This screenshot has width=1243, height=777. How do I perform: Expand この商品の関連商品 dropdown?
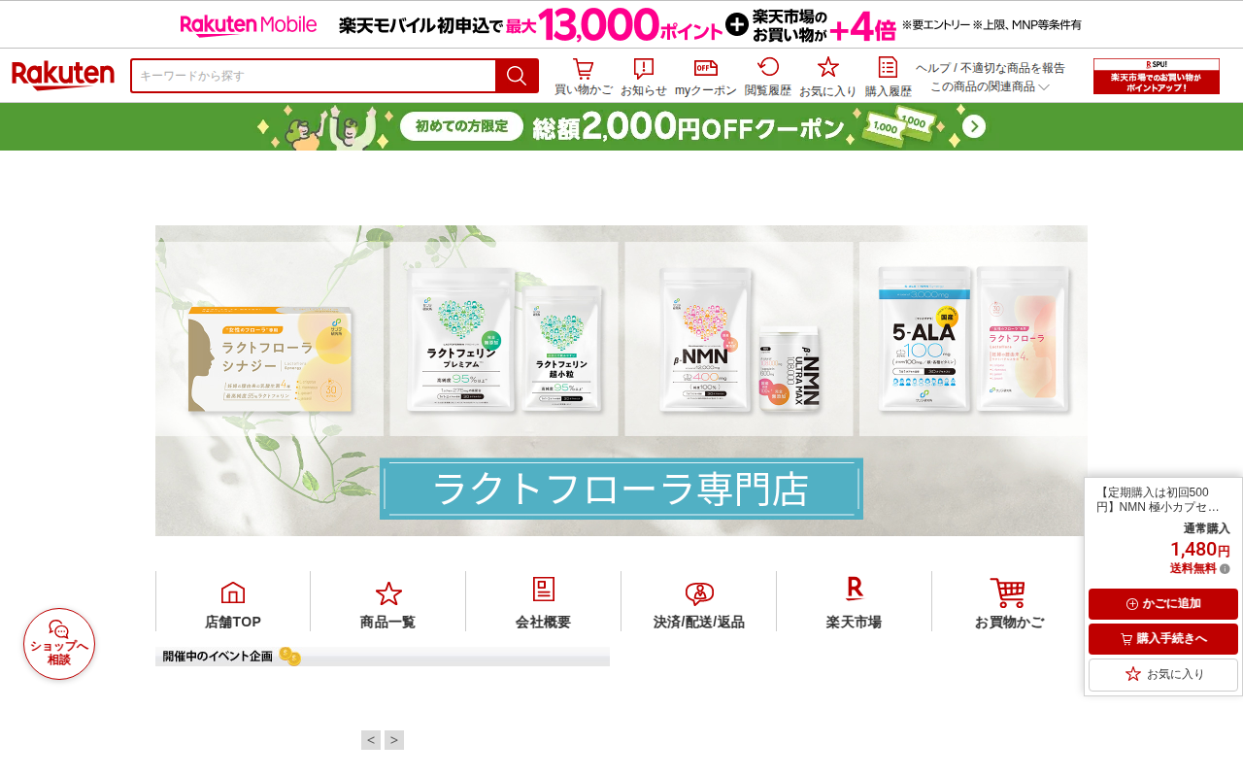point(991,86)
